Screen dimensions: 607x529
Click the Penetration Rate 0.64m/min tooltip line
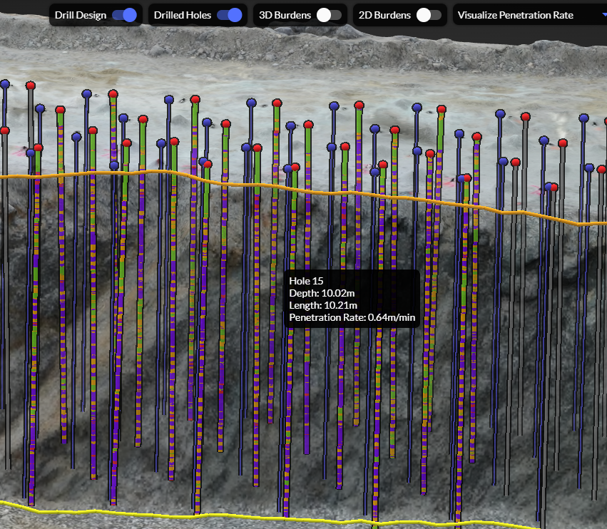tap(352, 317)
